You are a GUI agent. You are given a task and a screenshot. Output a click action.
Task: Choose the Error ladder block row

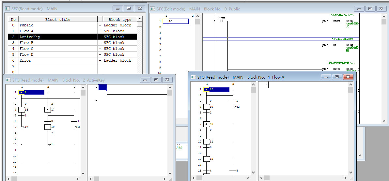point(58,60)
